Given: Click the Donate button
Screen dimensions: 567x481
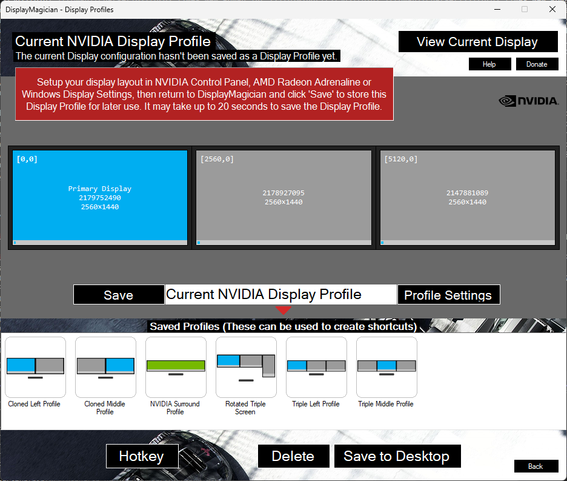Looking at the screenshot, I should click(537, 64).
